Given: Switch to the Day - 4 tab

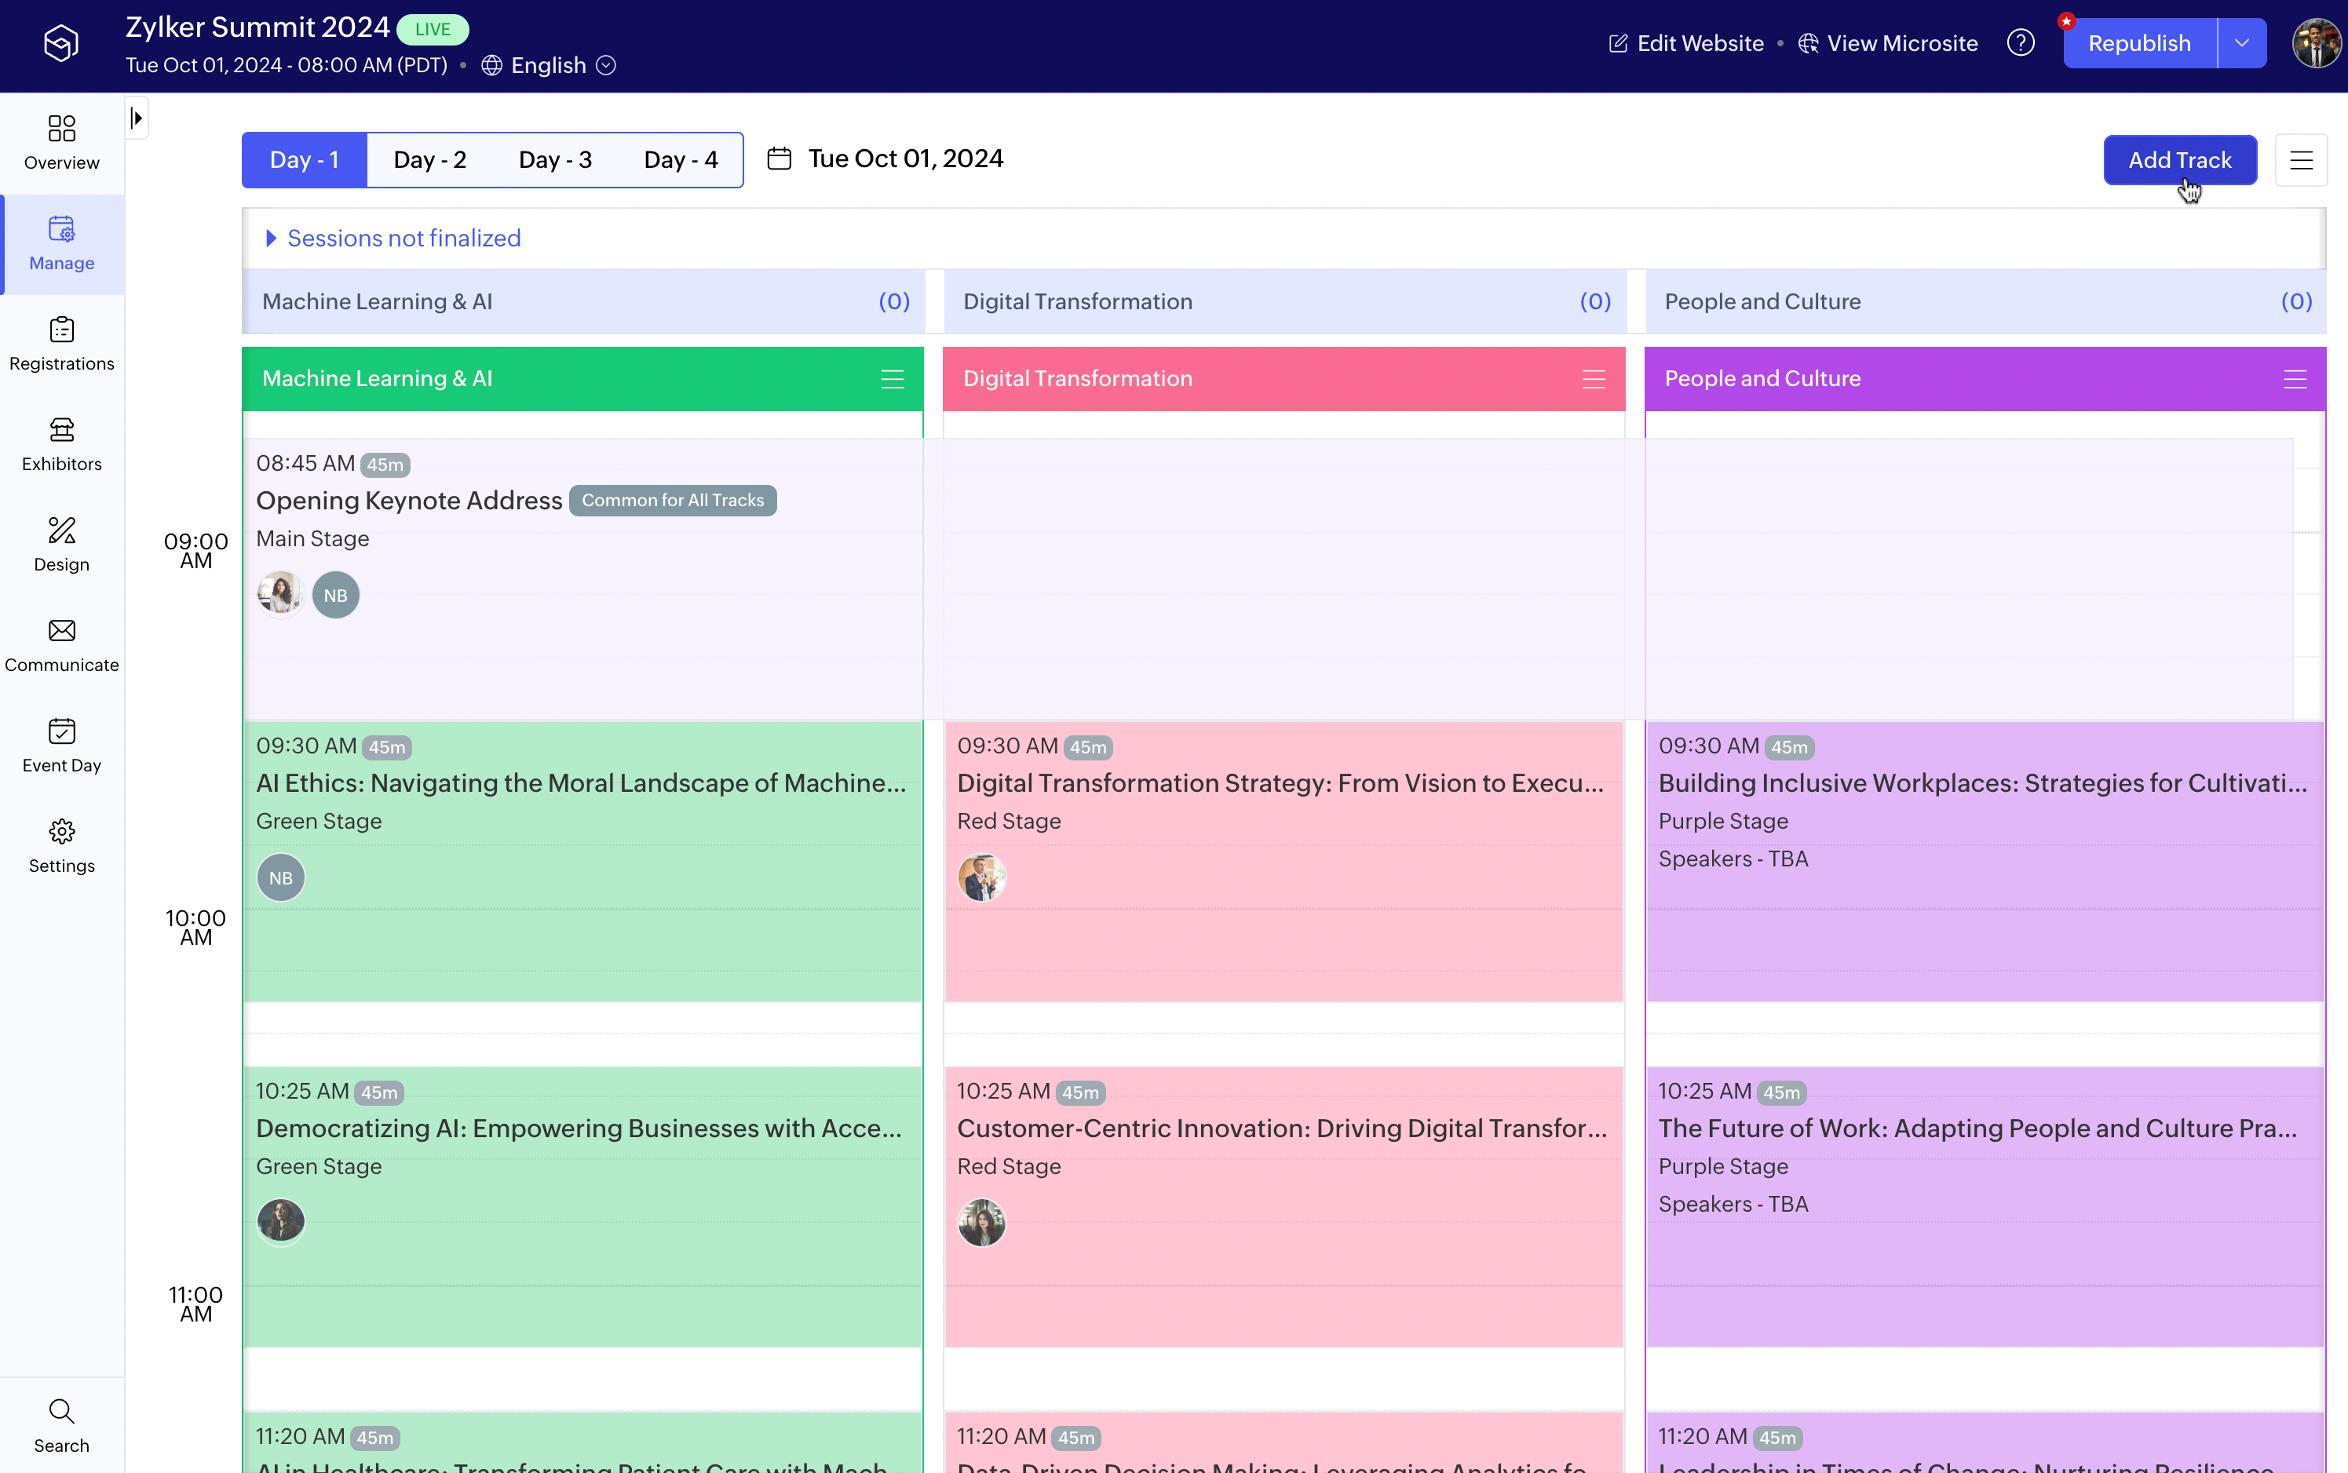Looking at the screenshot, I should click(680, 160).
